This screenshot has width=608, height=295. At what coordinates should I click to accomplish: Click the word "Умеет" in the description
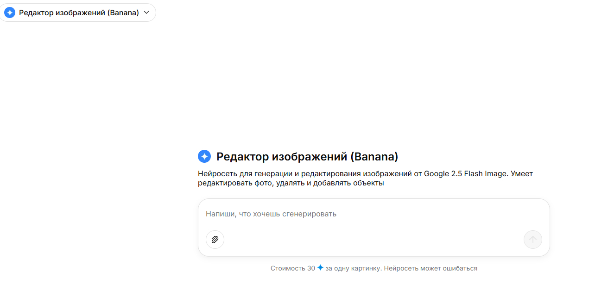[x=522, y=174]
